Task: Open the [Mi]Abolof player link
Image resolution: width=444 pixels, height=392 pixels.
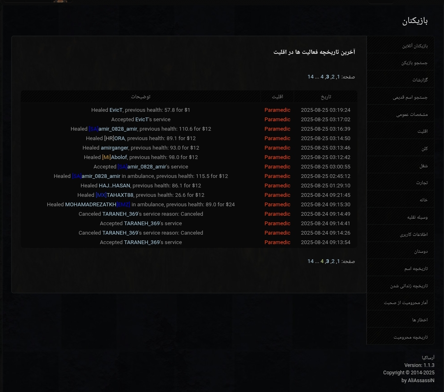Action: pos(114,157)
